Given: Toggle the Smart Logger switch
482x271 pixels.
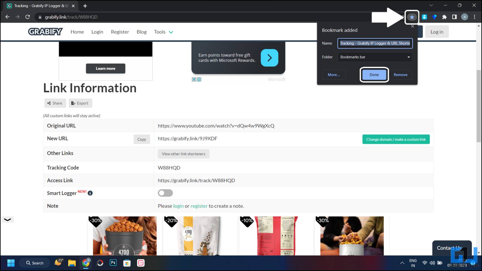Looking at the screenshot, I should coord(165,193).
